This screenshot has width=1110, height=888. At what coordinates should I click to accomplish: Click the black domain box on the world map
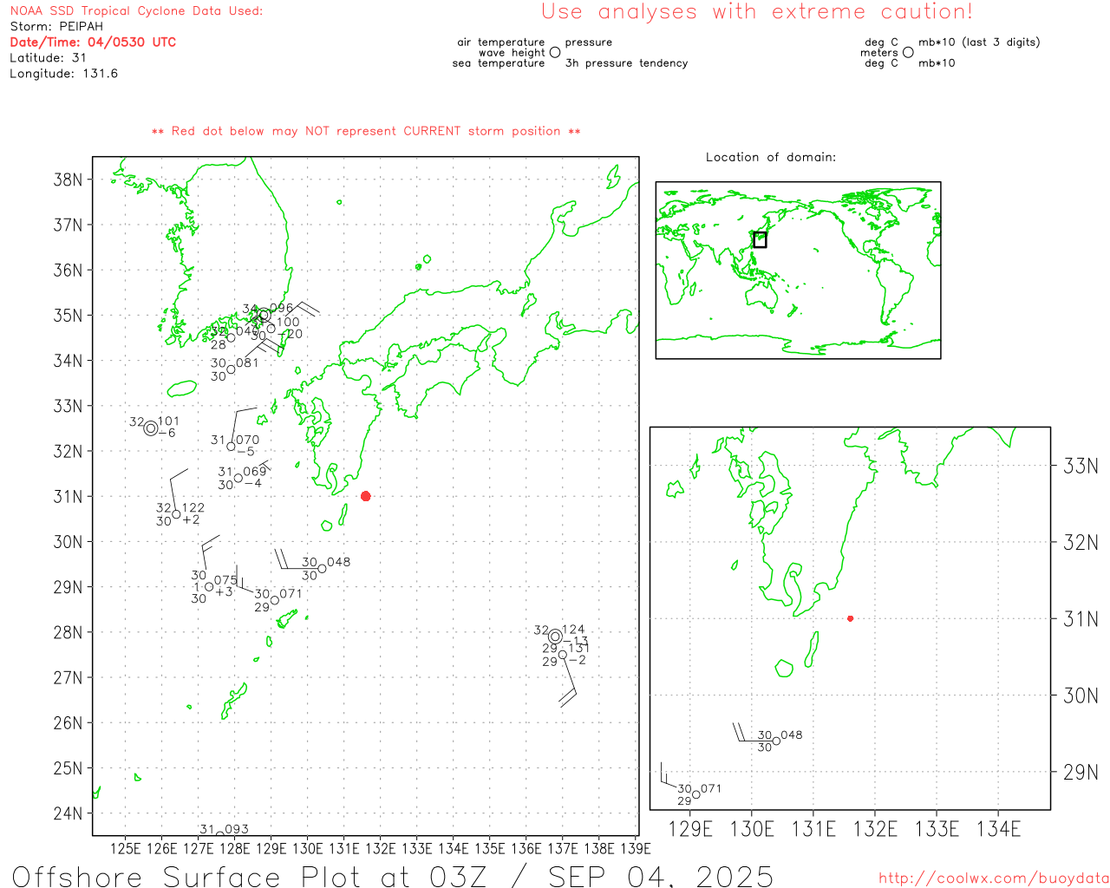[x=760, y=240]
